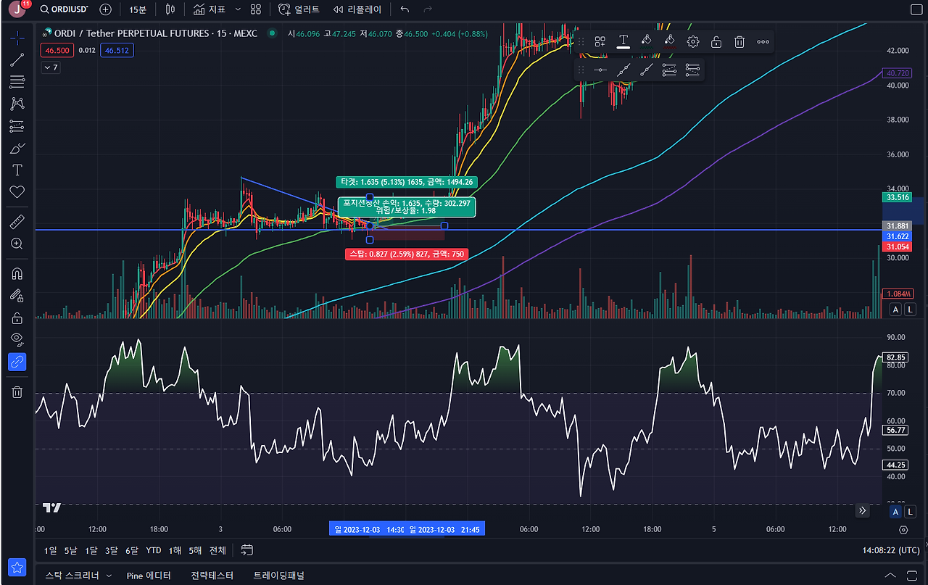Open the forecasting and position tools
Image resolution: width=928 pixels, height=585 pixels.
(x=17, y=126)
